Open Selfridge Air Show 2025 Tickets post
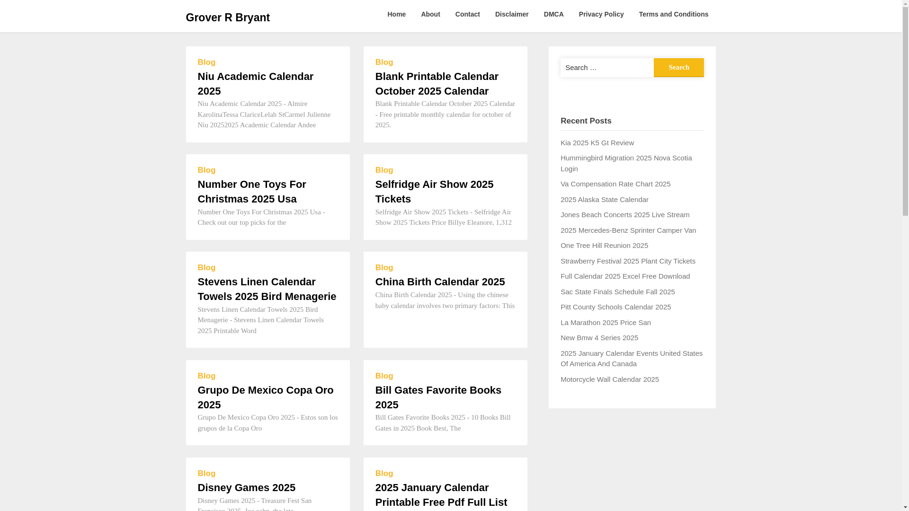Viewport: 909px width, 511px height. [434, 192]
